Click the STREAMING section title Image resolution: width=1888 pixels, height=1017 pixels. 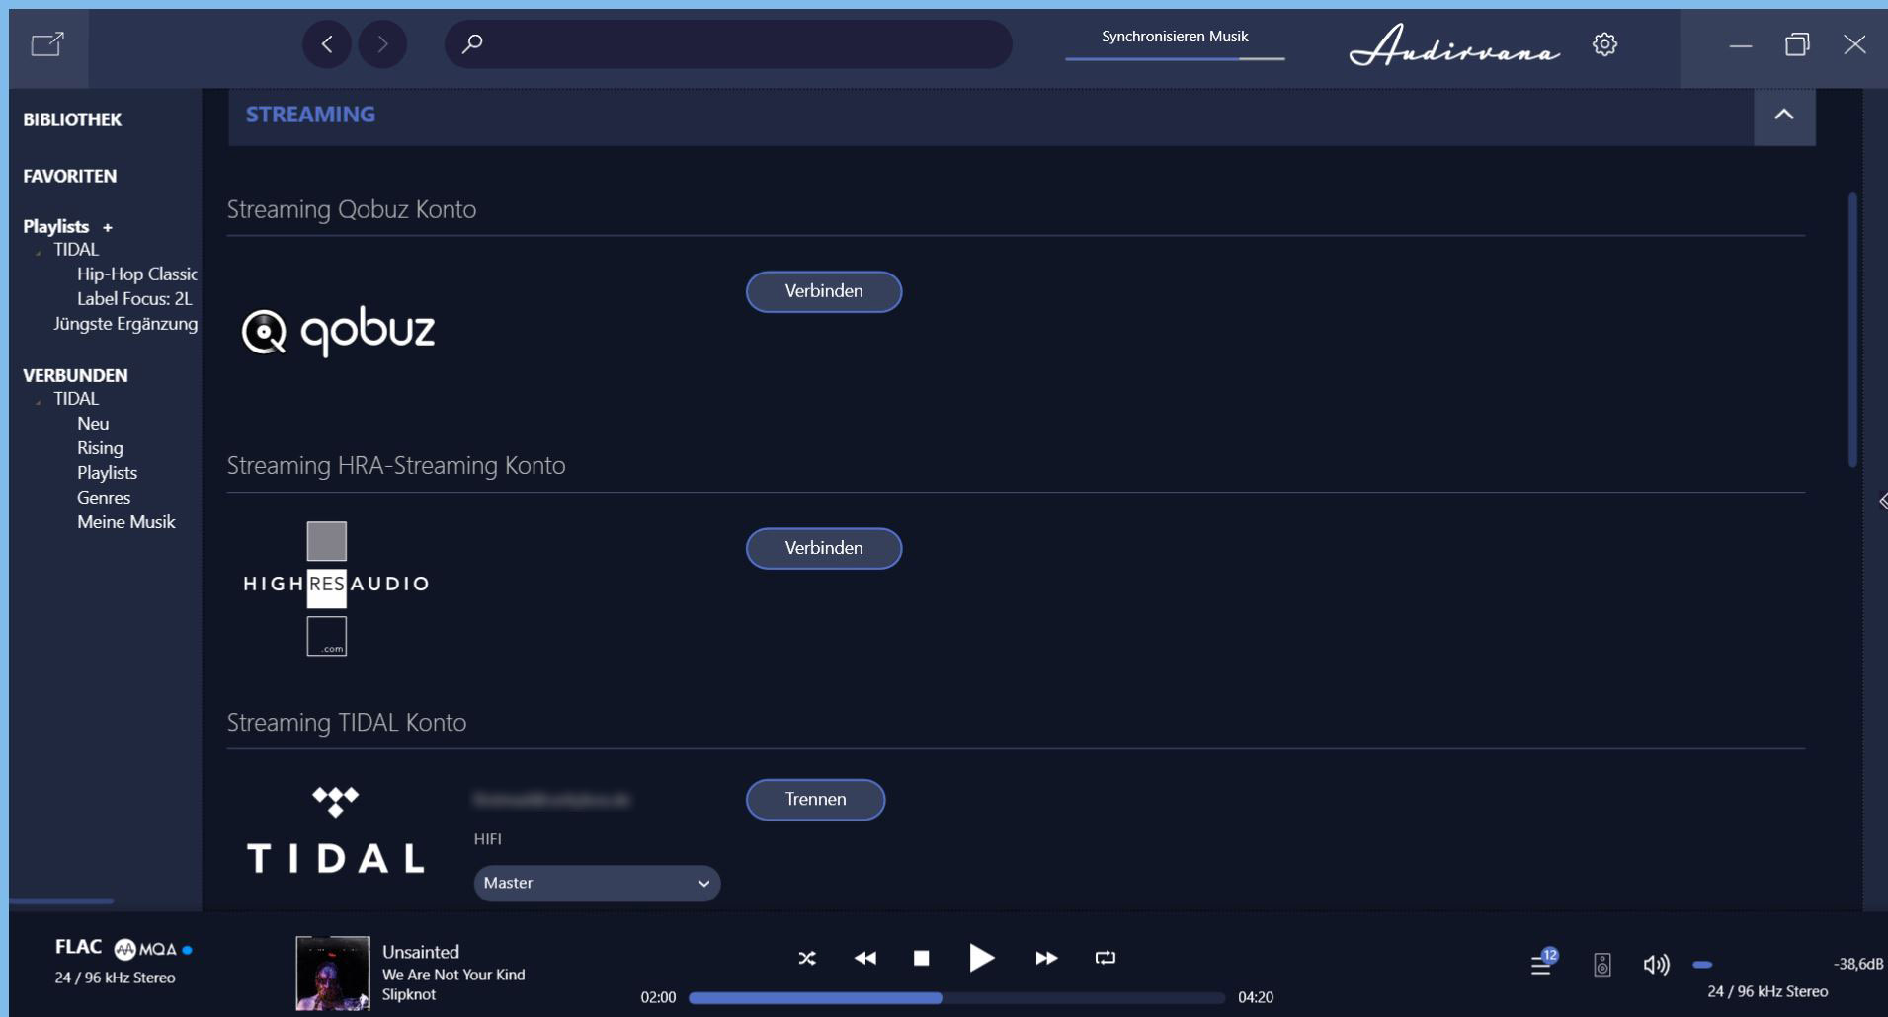coord(310,115)
